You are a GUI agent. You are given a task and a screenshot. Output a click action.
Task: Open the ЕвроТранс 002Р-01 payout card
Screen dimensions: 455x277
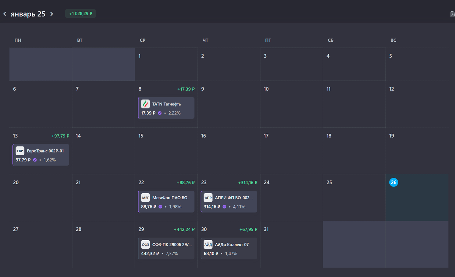pyautogui.click(x=41, y=155)
